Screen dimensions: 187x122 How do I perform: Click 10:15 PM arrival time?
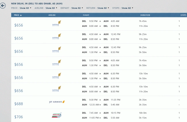point(115,113)
